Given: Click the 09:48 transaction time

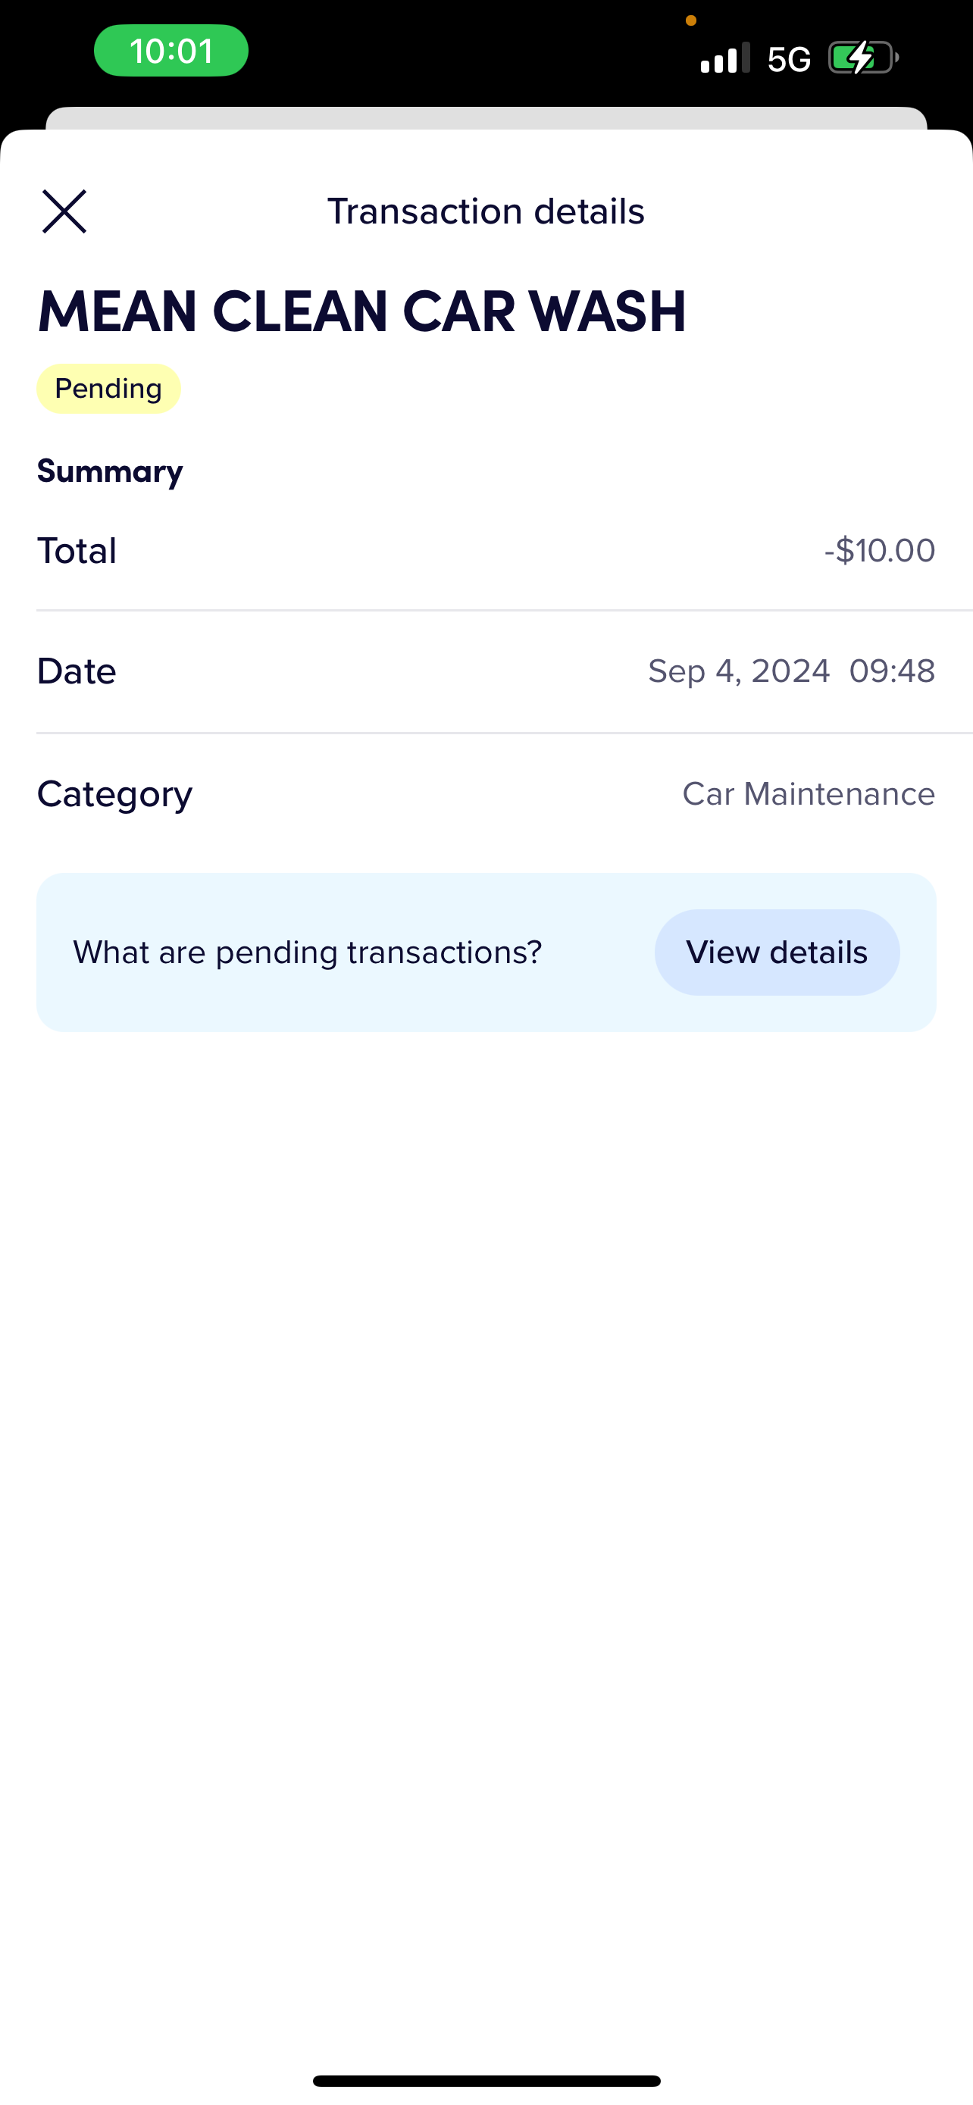Looking at the screenshot, I should [892, 671].
